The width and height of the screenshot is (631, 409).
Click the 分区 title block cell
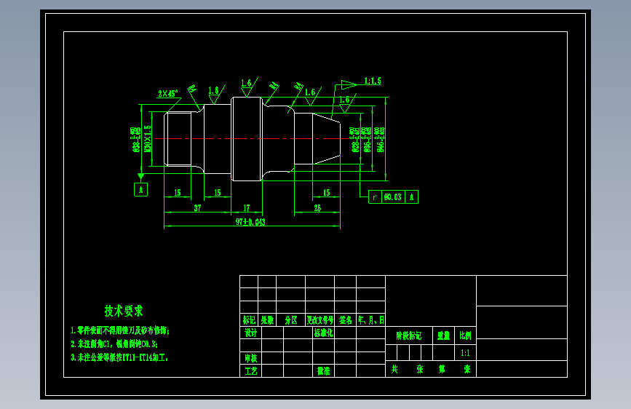(291, 320)
